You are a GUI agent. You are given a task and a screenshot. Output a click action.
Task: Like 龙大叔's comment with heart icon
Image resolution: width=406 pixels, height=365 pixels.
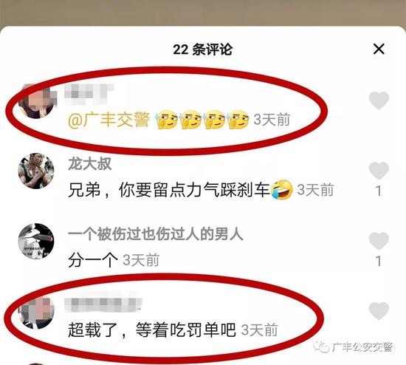[x=379, y=171]
